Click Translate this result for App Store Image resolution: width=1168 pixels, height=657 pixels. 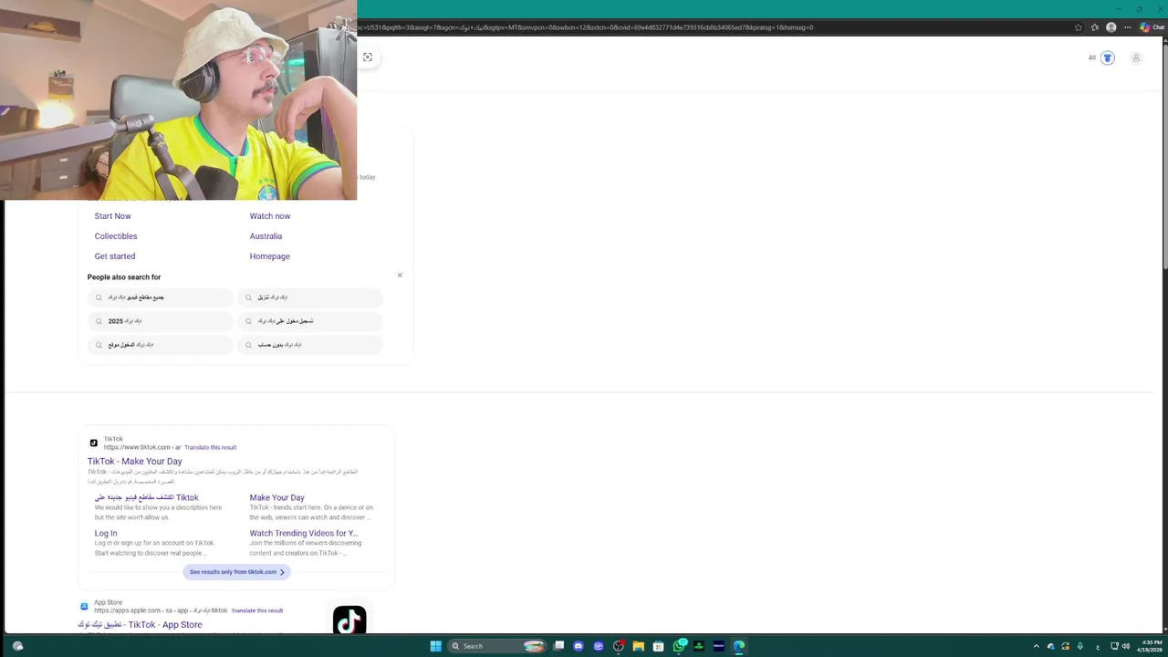(x=257, y=610)
